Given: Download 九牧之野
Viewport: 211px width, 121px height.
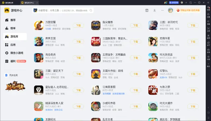Looking at the screenshot, I should [x=193, y=90].
